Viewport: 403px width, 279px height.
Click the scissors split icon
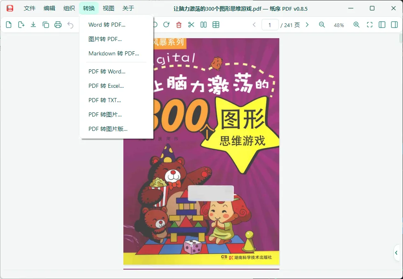pos(191,25)
